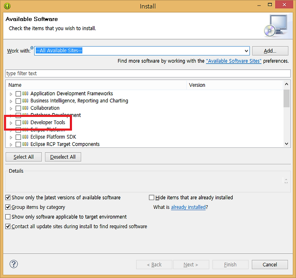The image size is (296, 278).
Task: Click the Details area scroll stepper
Action: pos(286,181)
